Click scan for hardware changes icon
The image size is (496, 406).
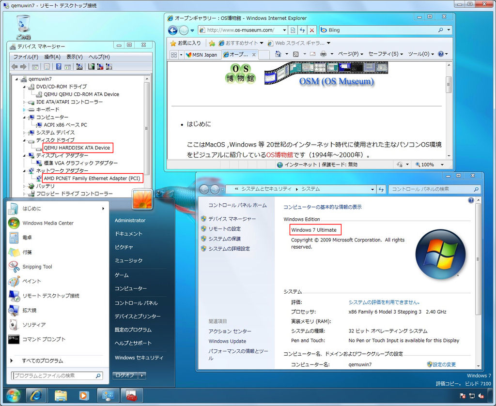[x=79, y=67]
